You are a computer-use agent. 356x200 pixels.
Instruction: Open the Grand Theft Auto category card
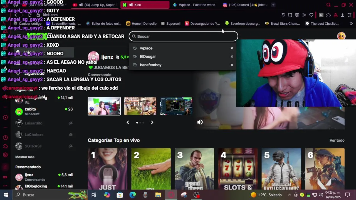pos(194,169)
